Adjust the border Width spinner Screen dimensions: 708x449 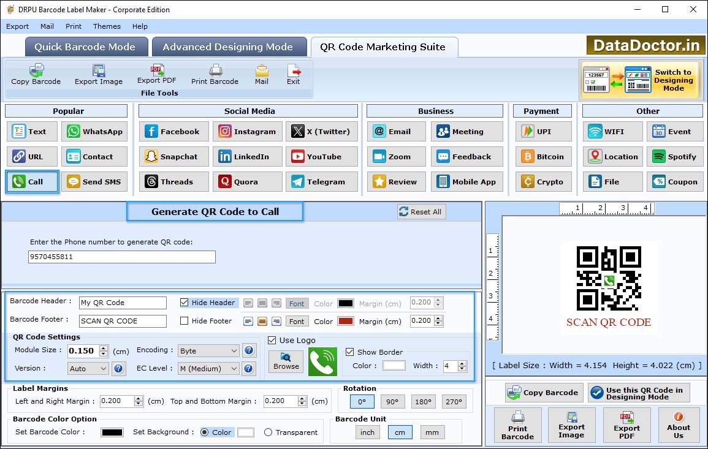[x=462, y=366]
